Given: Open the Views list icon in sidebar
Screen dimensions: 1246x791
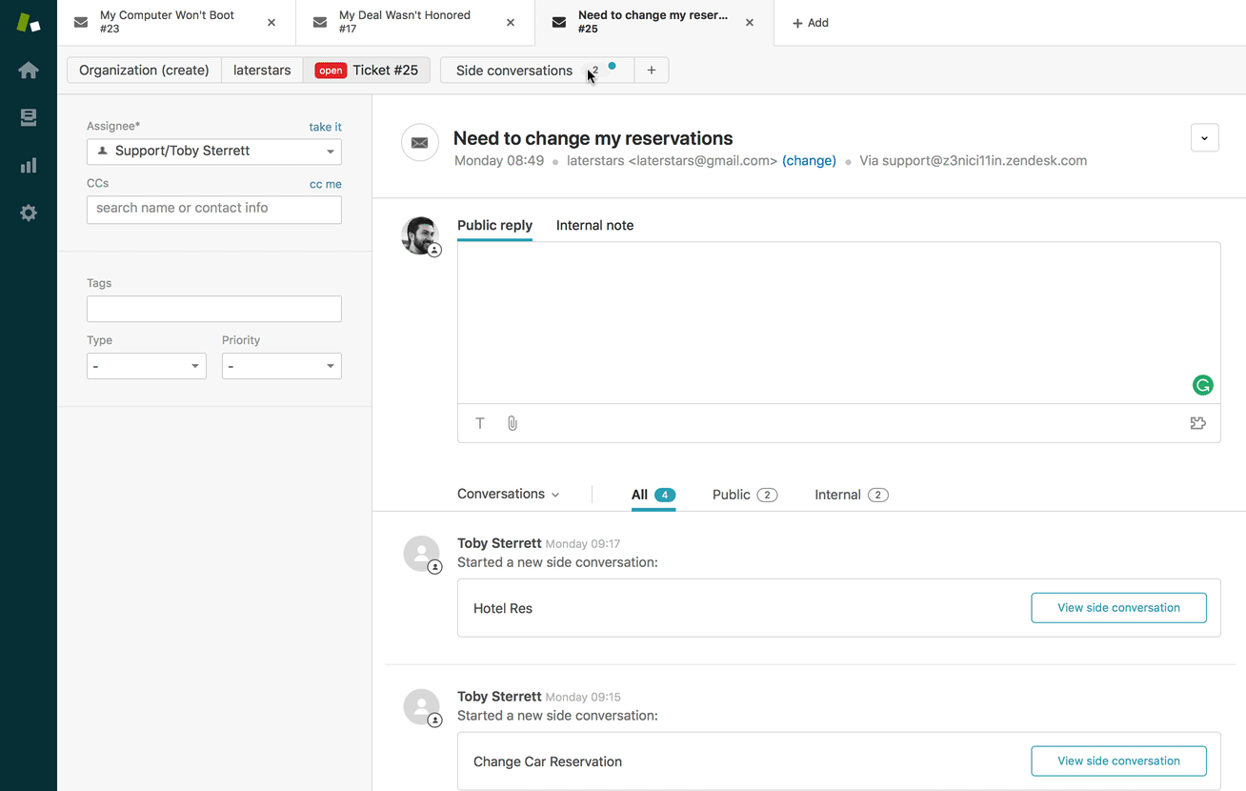Looking at the screenshot, I should coord(29,118).
